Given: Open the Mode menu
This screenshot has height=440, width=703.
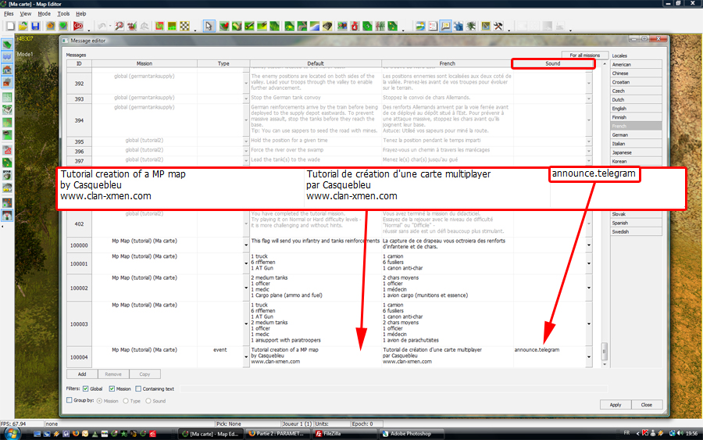Looking at the screenshot, I should 44,14.
